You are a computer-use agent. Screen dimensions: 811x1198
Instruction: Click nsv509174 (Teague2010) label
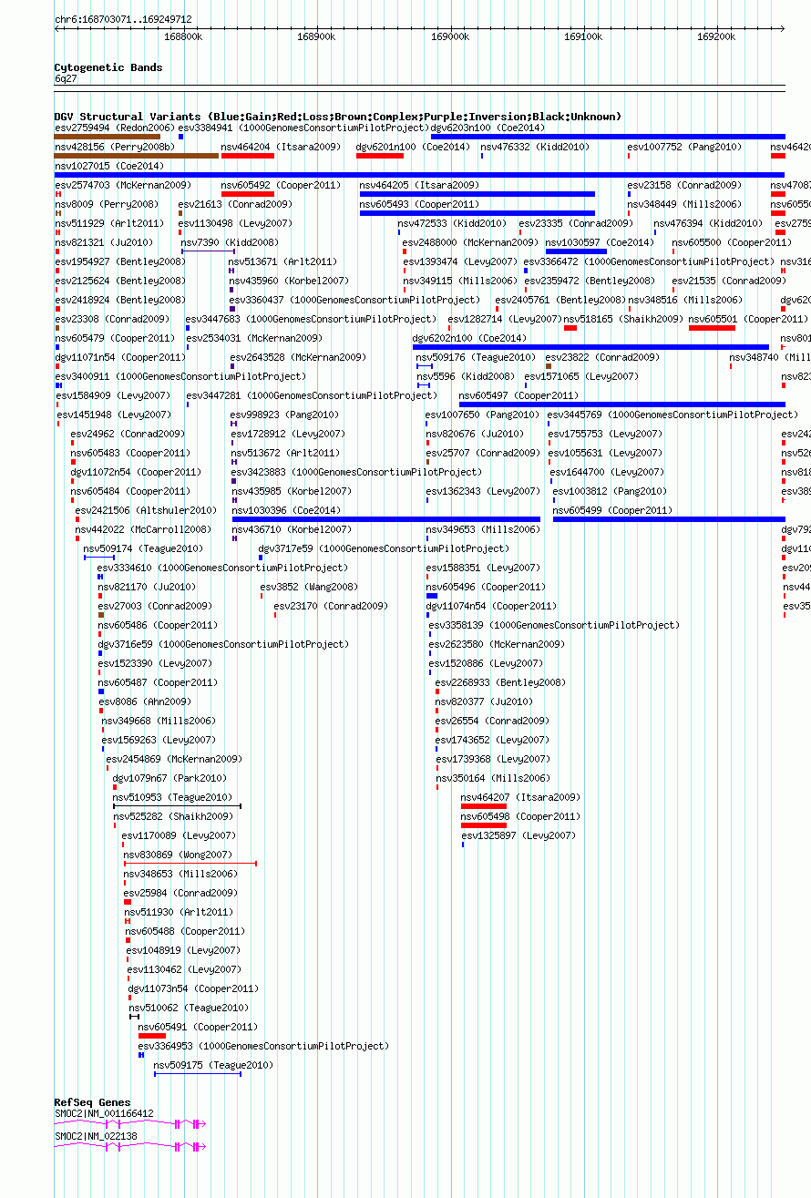(x=143, y=548)
